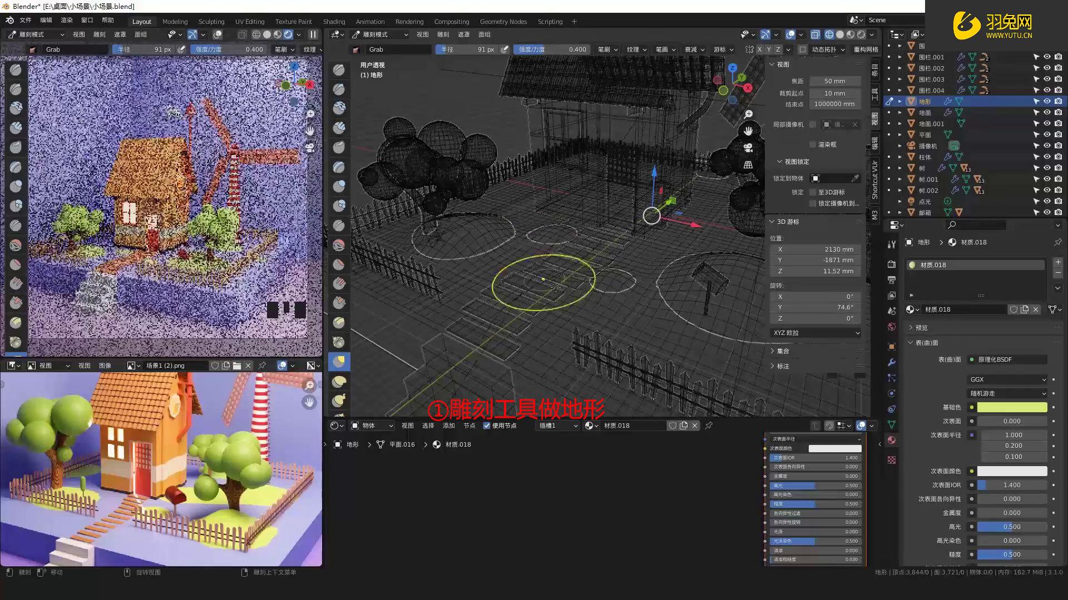Image resolution: width=1068 pixels, height=600 pixels.
Task: Switch main viewport to wireframe shading
Action: (829, 34)
